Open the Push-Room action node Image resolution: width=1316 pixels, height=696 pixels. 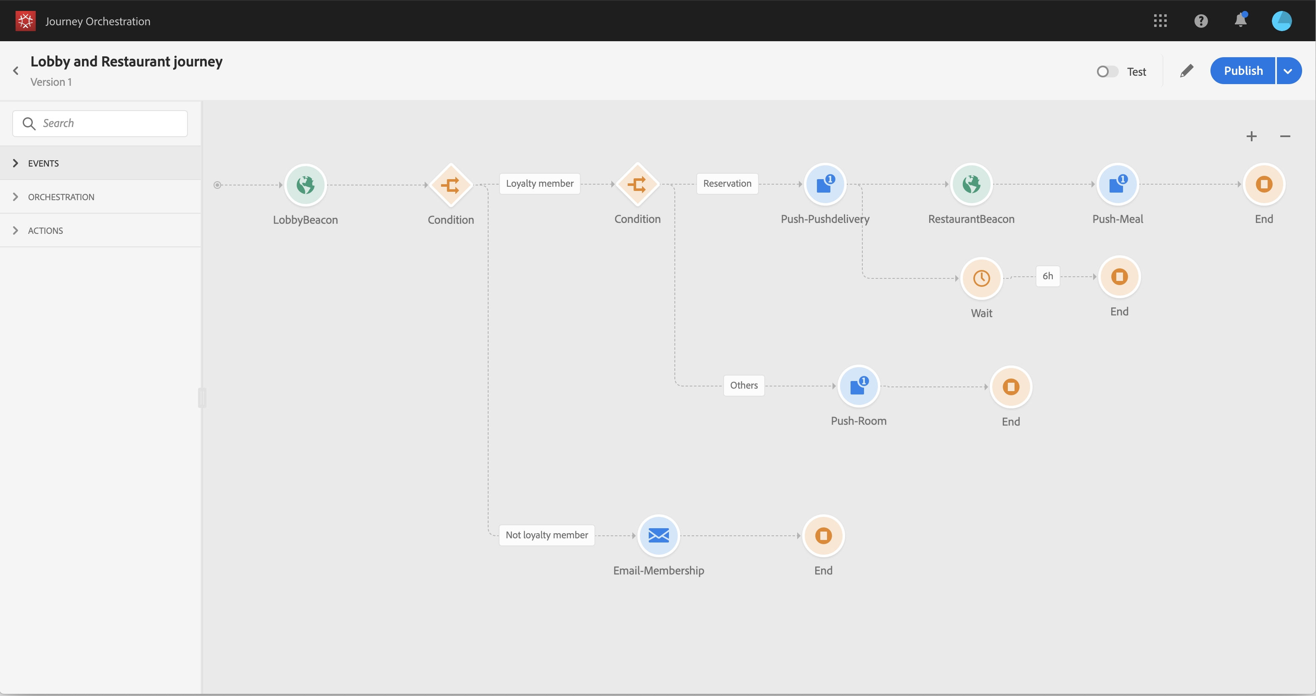click(x=858, y=386)
